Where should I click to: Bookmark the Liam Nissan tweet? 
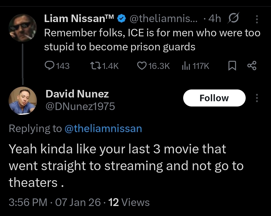[x=232, y=66]
